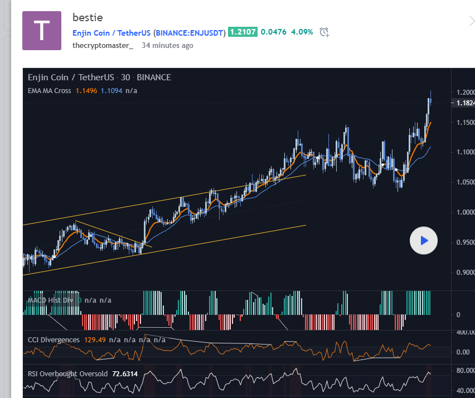
Task: Click the add alert clock icon
Action: (x=324, y=32)
